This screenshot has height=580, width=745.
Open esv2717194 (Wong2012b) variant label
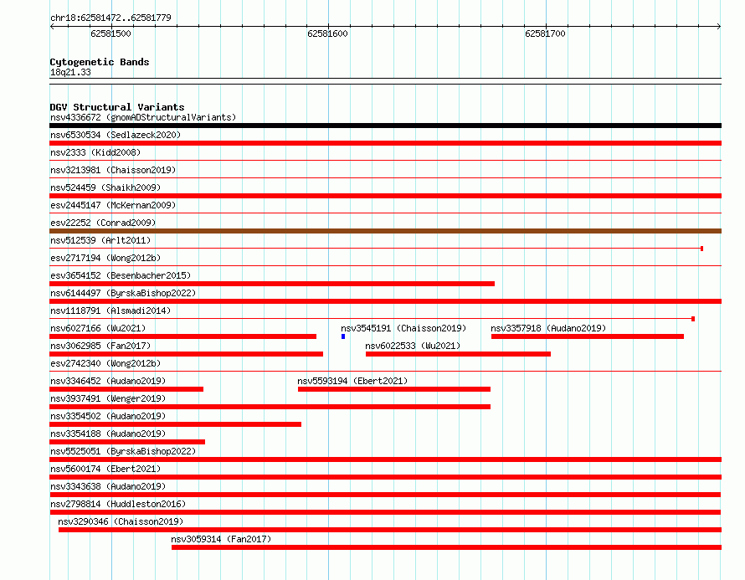[x=105, y=258]
